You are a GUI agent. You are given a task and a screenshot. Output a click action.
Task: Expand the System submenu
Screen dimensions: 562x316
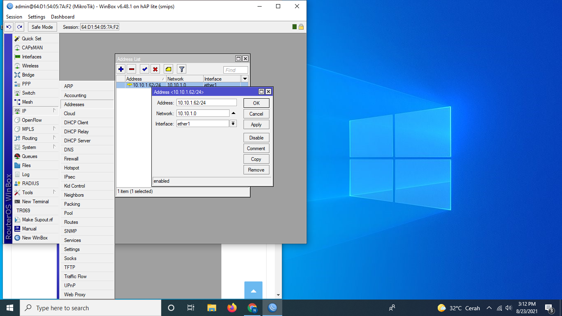click(36, 147)
